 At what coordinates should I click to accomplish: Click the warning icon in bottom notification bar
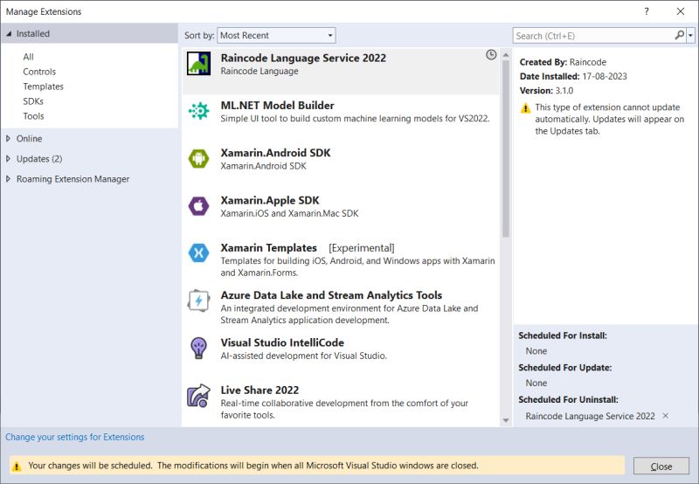17,467
